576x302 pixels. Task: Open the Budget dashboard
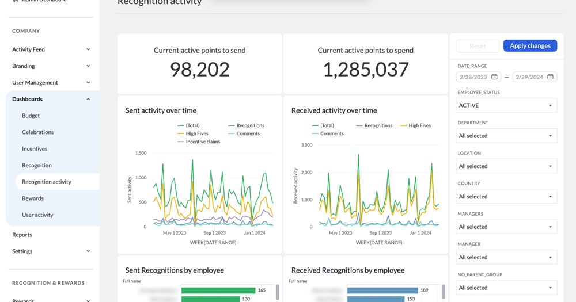coord(31,116)
